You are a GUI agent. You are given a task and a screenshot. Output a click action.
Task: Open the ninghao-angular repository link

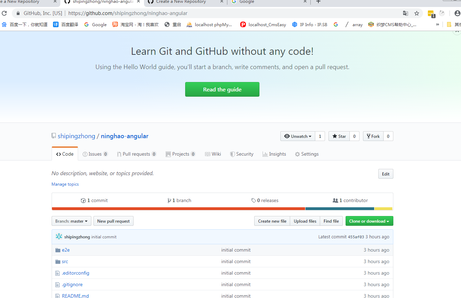click(x=124, y=136)
